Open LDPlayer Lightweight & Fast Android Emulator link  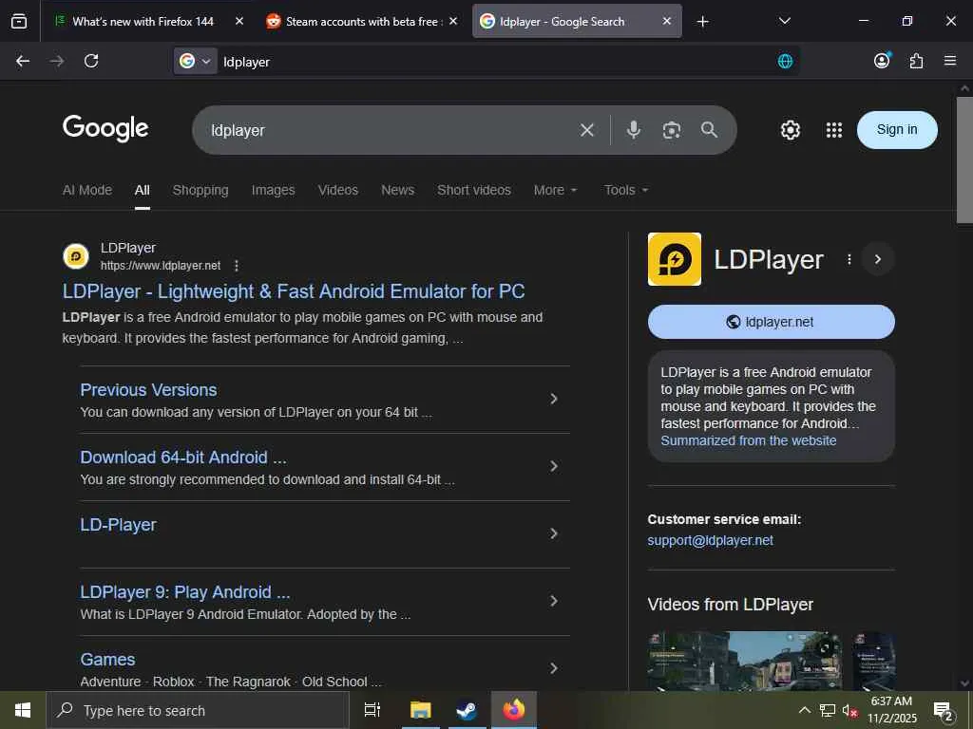294,291
